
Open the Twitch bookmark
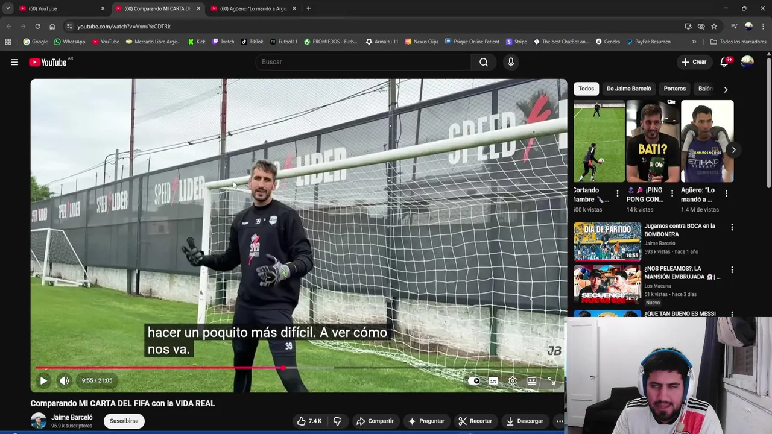click(223, 42)
